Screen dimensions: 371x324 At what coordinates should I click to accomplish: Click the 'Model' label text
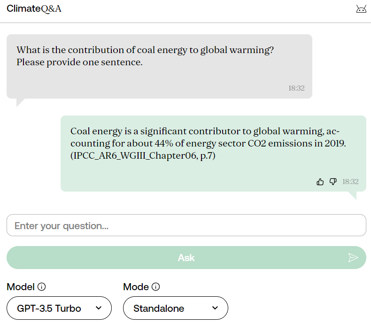pyautogui.click(x=21, y=287)
